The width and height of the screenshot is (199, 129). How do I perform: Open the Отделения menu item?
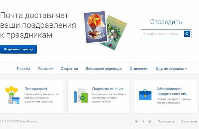click(139, 68)
